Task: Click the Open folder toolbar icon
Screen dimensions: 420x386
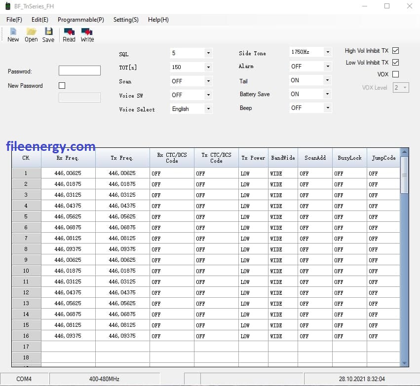Action: click(x=31, y=35)
